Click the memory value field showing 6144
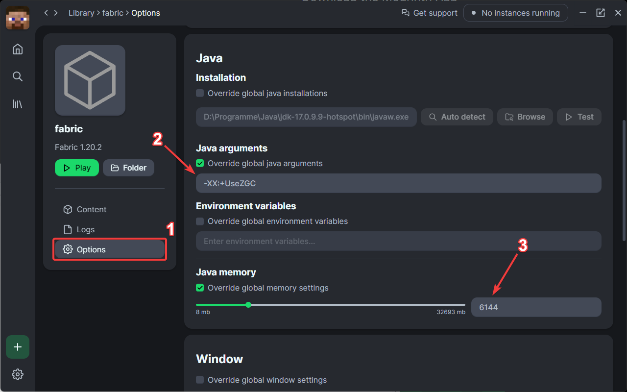 (536, 307)
